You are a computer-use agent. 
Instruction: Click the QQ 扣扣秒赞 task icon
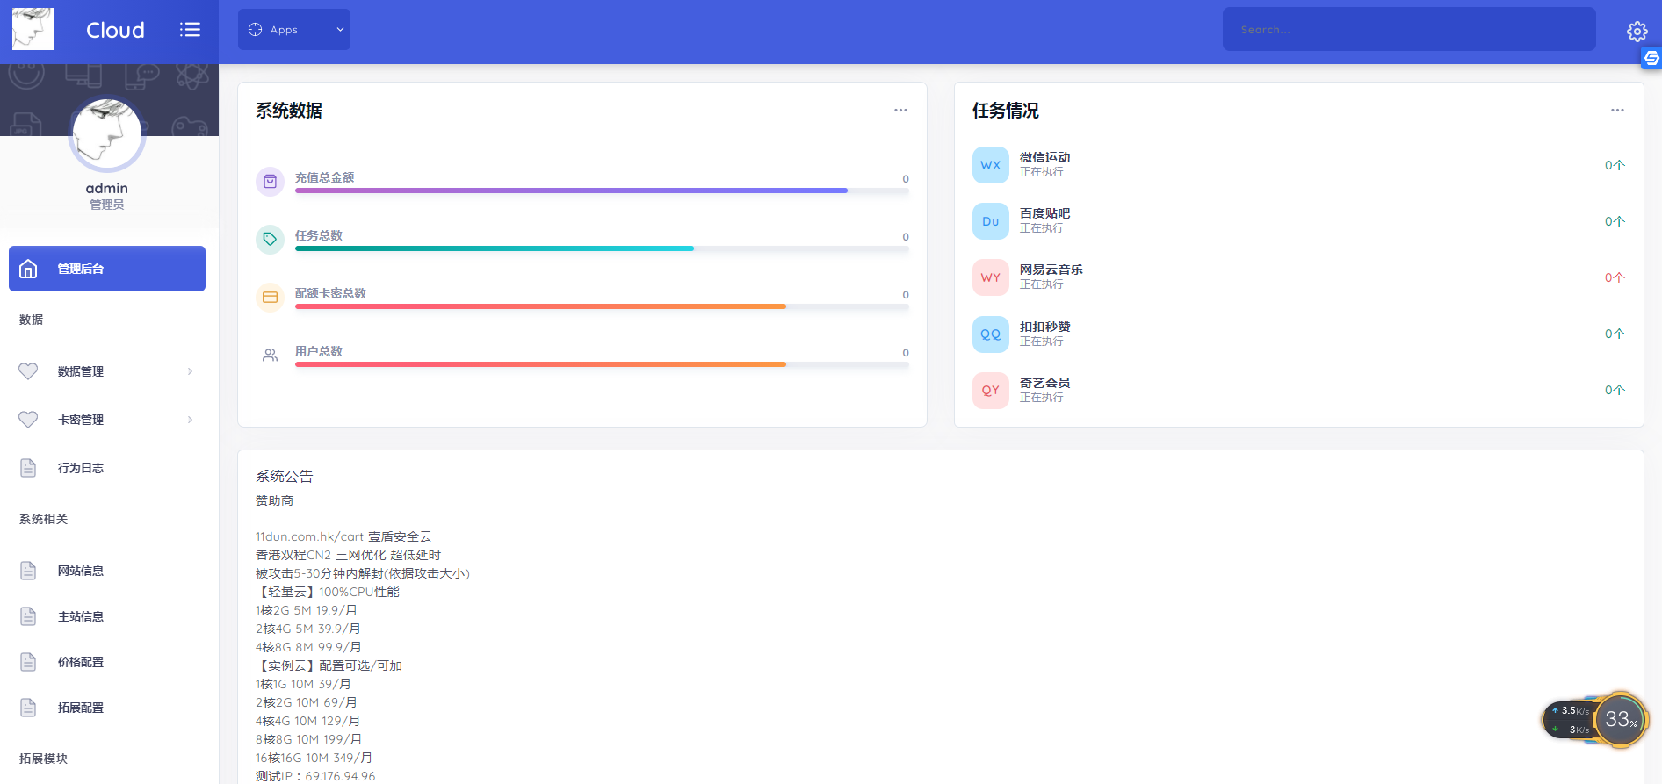click(x=990, y=334)
